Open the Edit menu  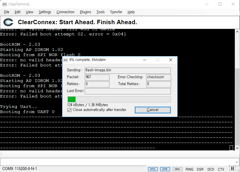point(18,12)
